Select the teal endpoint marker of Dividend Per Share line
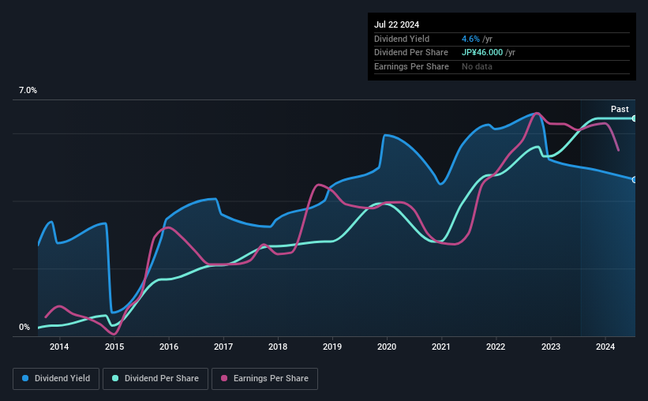Image resolution: width=648 pixels, height=401 pixels. 634,118
